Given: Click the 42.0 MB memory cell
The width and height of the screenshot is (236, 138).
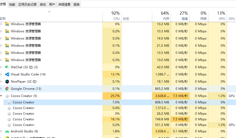Looking at the screenshot, I should click(x=161, y=67).
